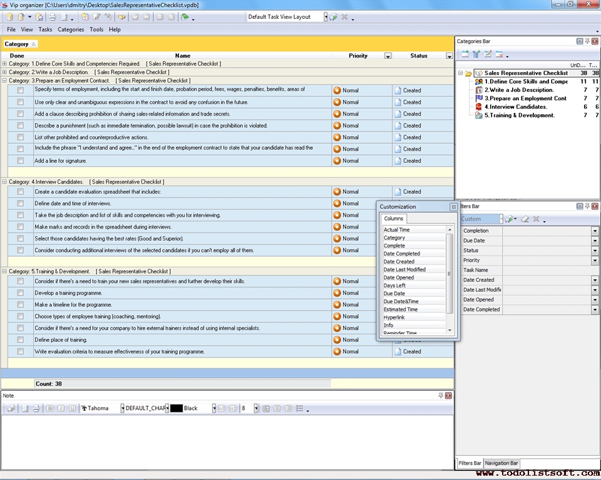The width and height of the screenshot is (601, 480).
Task: Click the print icon in the main toolbar
Action: click(x=53, y=17)
